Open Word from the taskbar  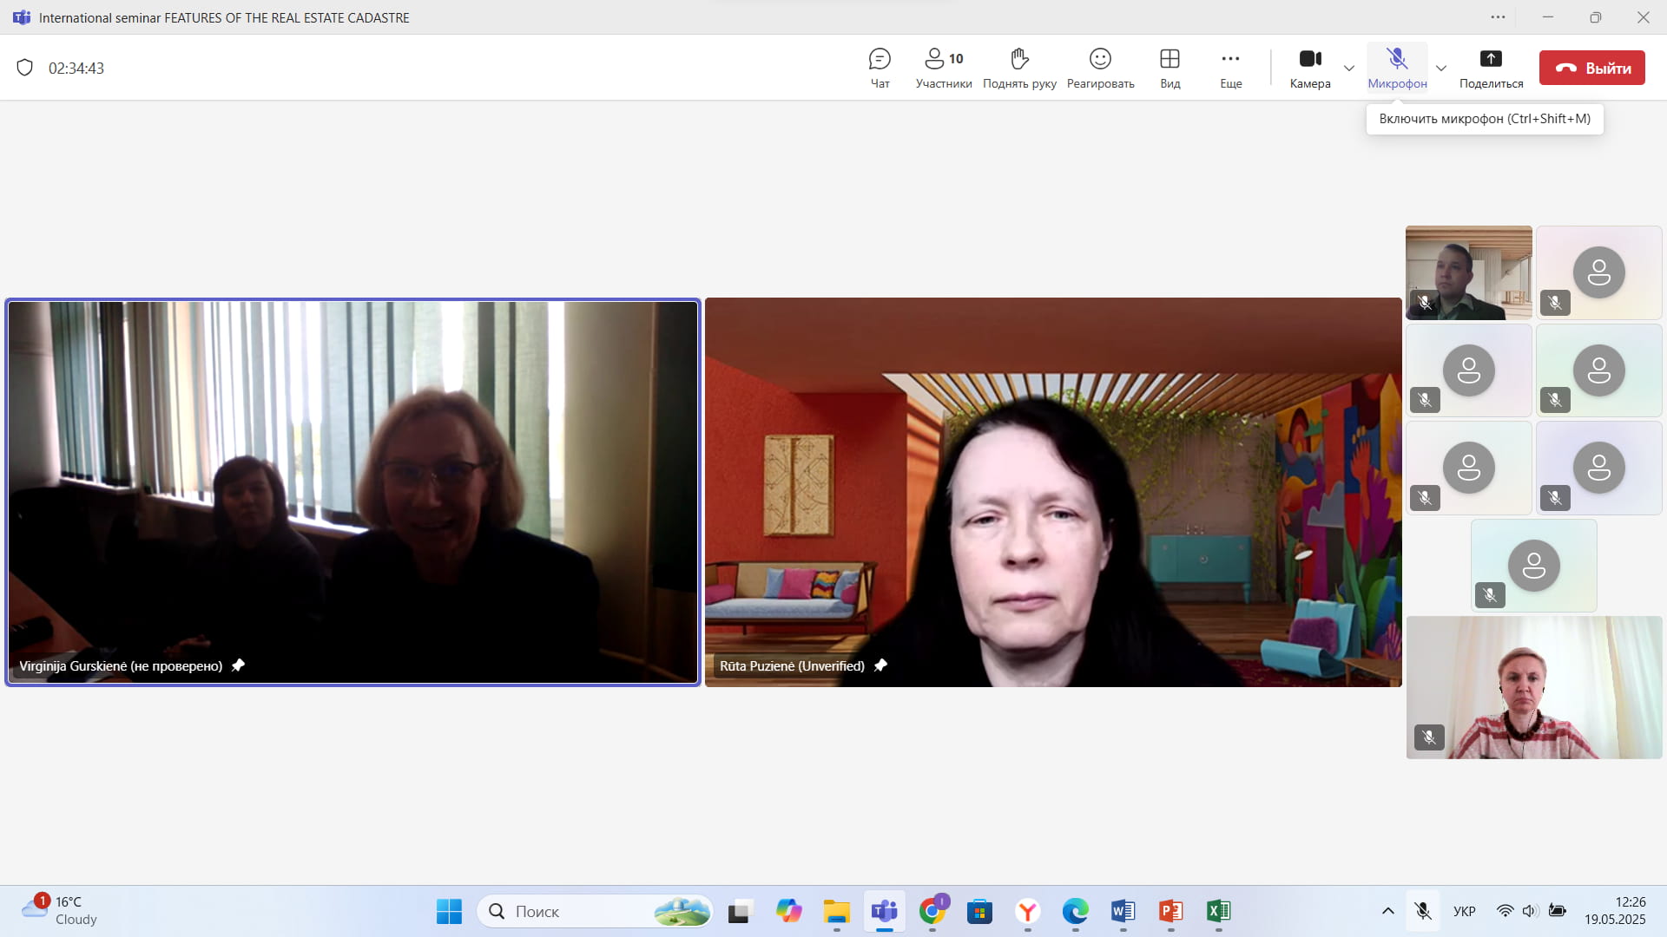click(1123, 911)
